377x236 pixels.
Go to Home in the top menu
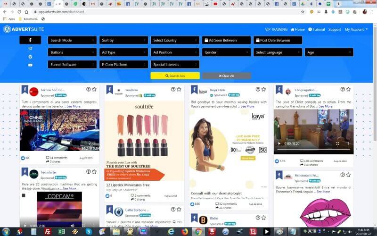(298, 29)
